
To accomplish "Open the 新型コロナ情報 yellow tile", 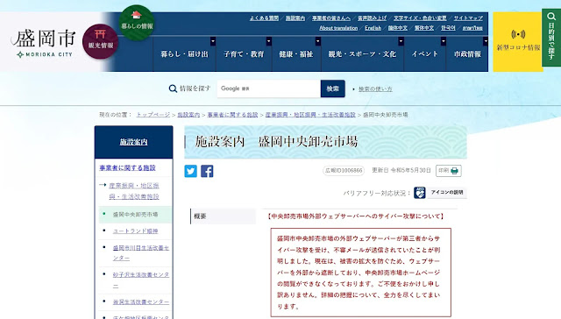I will [x=517, y=41].
